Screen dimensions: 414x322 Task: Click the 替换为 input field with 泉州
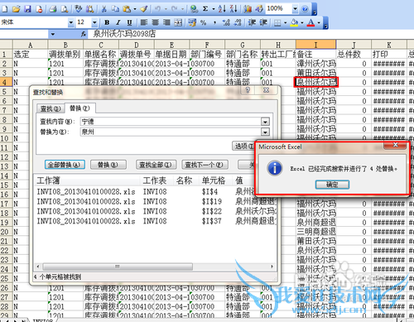(171, 132)
